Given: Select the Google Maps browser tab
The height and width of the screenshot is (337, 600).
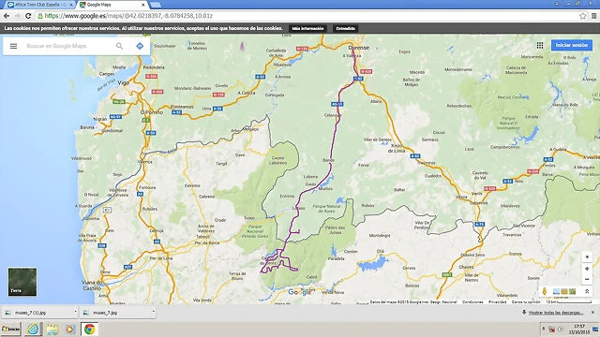Looking at the screenshot, I should pyautogui.click(x=112, y=5).
